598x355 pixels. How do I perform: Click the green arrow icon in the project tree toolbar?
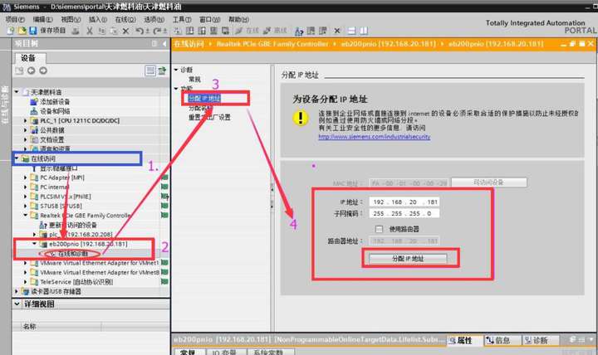pyautogui.click(x=163, y=71)
